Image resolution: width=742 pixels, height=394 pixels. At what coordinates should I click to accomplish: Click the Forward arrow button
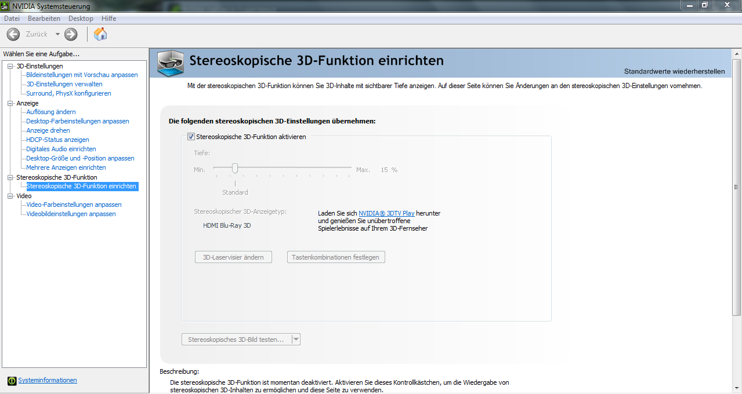[71, 34]
